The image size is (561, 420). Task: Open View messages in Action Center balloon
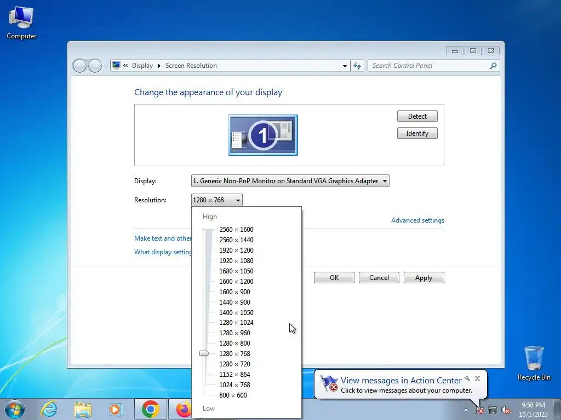point(401,381)
